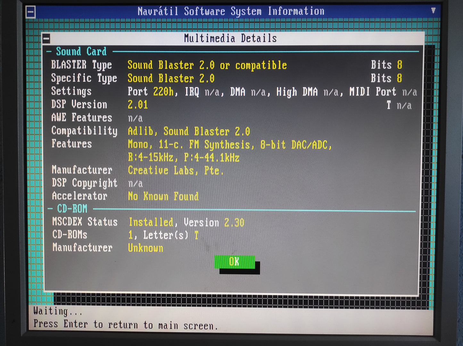Click "Press Enter to return to main screen."
Image resolution: width=463 pixels, height=346 pixels.
point(126,325)
